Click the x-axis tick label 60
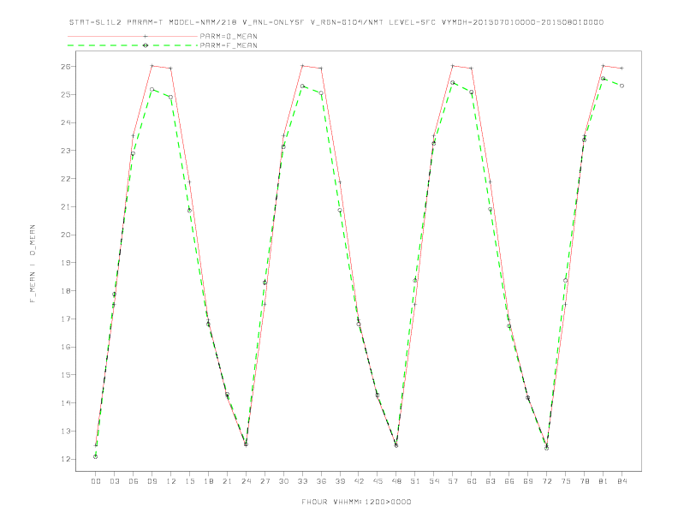This screenshot has width=678, height=524. tap(472, 481)
